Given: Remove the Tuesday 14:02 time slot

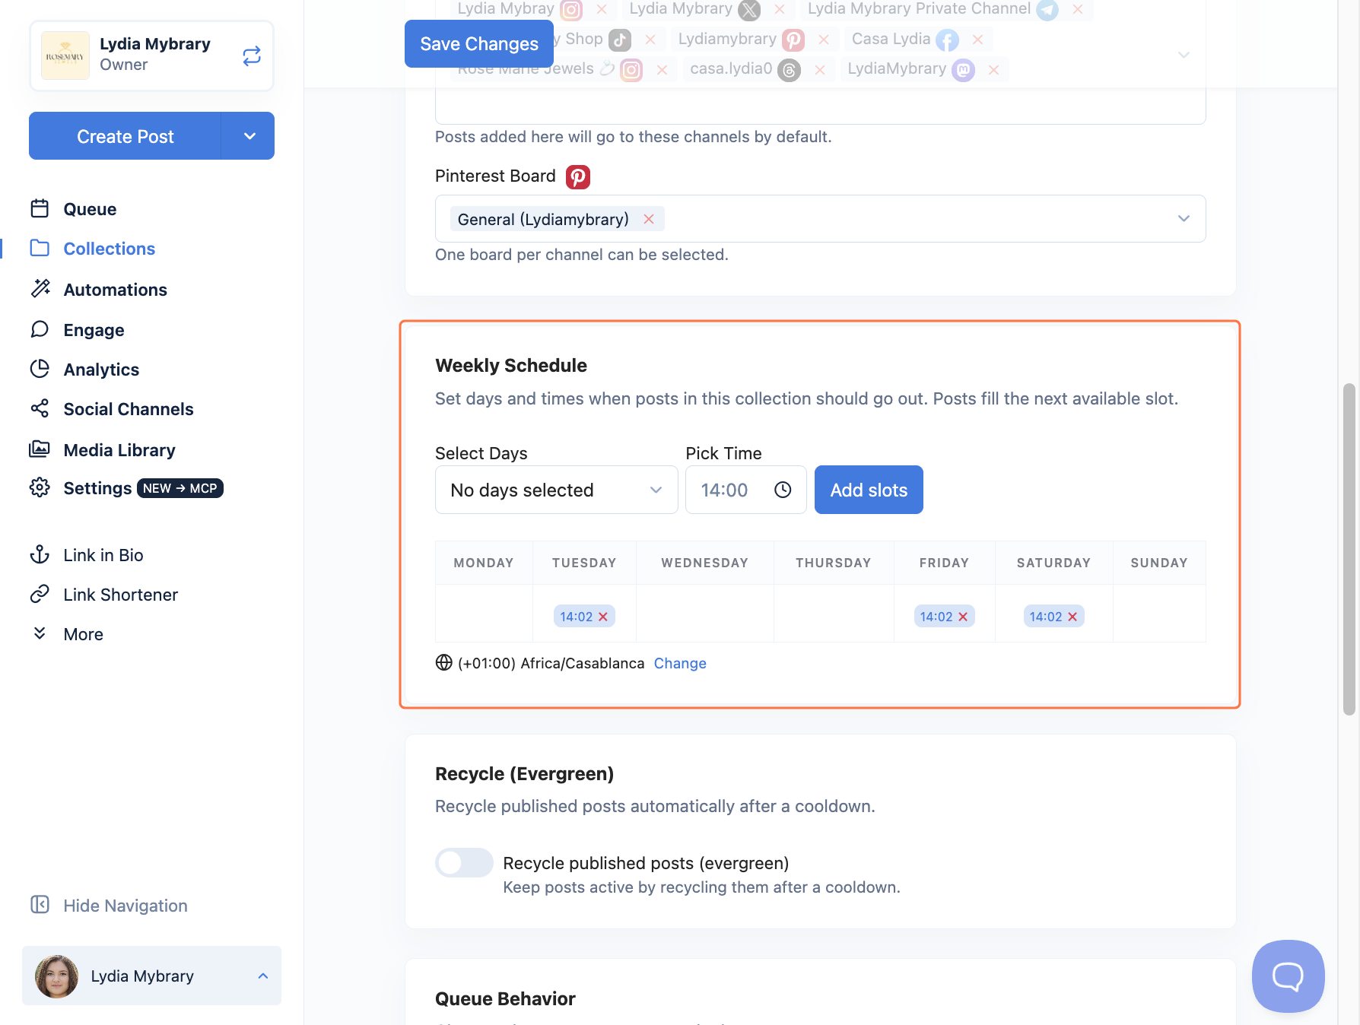Looking at the screenshot, I should [x=603, y=617].
